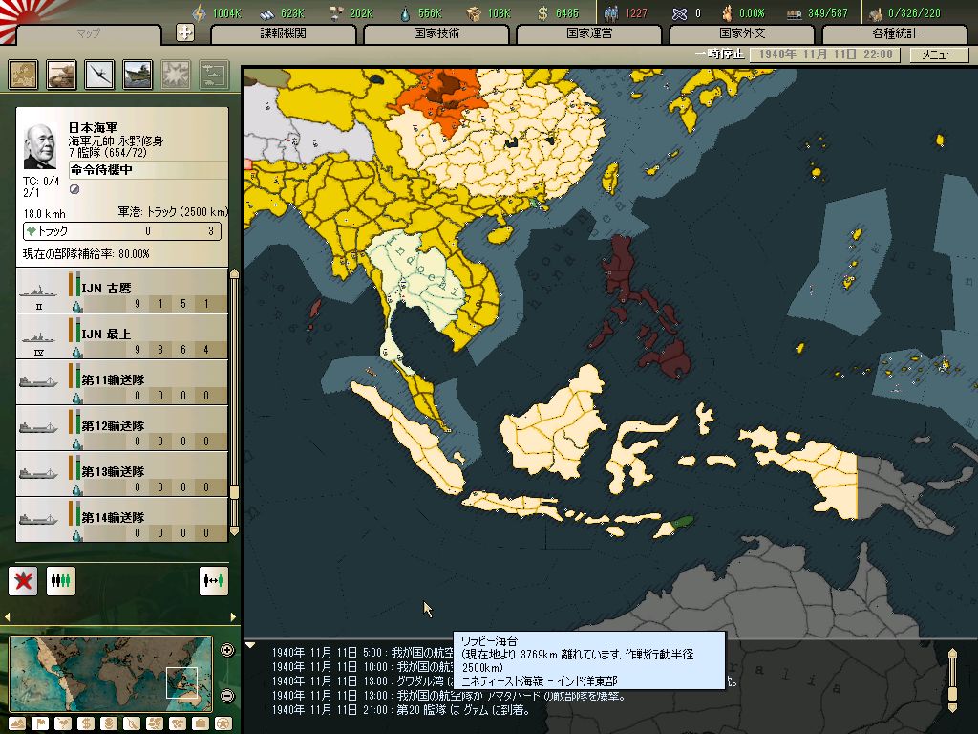Viewport: 978px width, 734px height.
Task: Select the 第14輸送隊 transport row
Action: tap(122, 521)
